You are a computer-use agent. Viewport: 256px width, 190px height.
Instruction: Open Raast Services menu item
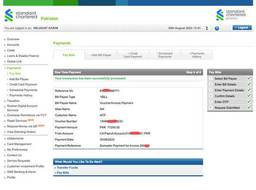(17, 121)
